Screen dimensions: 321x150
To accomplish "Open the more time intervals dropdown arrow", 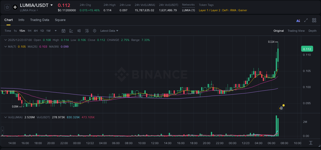I will point(56,31).
